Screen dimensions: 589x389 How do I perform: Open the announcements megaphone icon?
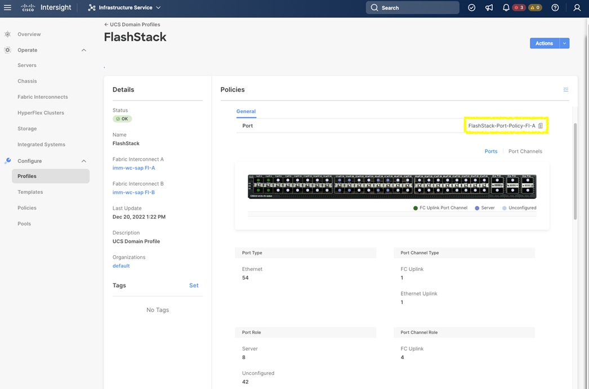[x=489, y=7]
